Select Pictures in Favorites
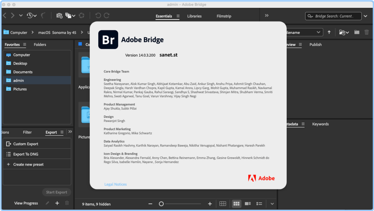Screen dimensions: 374x211 pos(37,89)
